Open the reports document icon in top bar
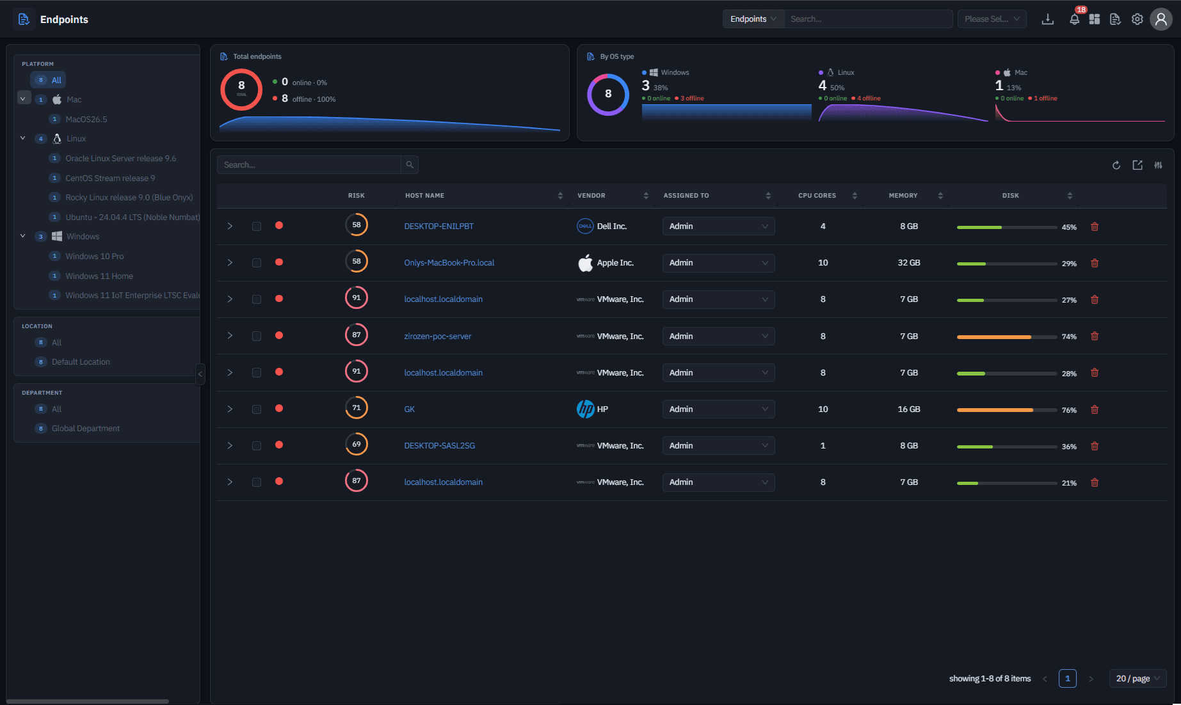This screenshot has width=1181, height=705. pos(1115,19)
